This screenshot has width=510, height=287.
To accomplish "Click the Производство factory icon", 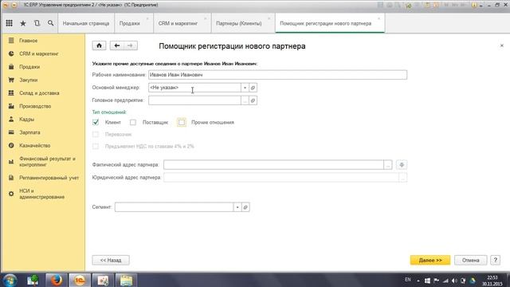I will click(11, 106).
